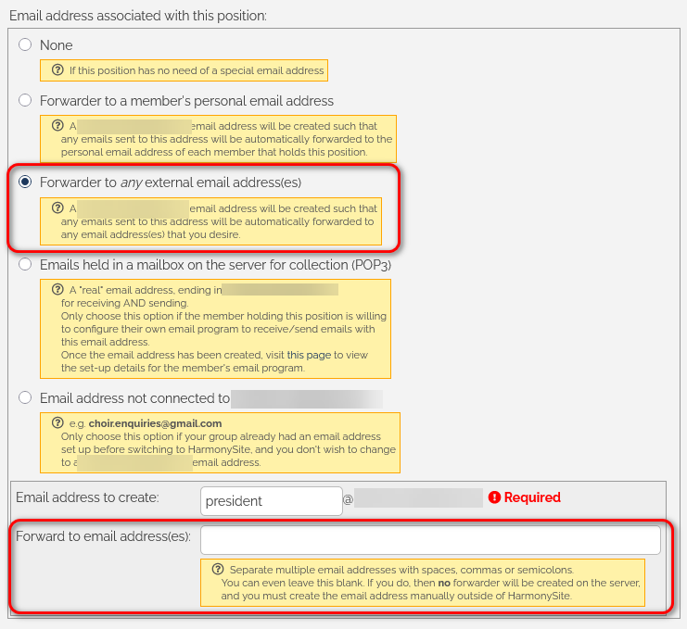Click the red 'Required' text
687x629 pixels.
pyautogui.click(x=532, y=497)
